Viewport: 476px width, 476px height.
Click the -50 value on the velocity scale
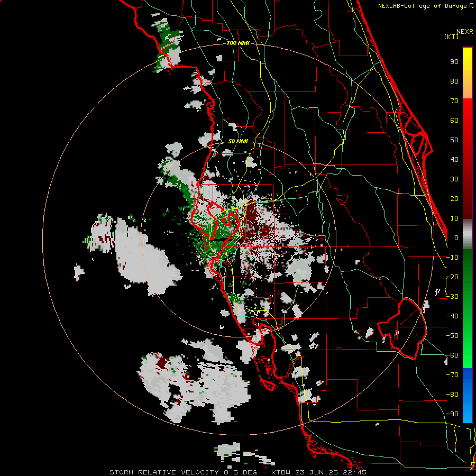452,336
